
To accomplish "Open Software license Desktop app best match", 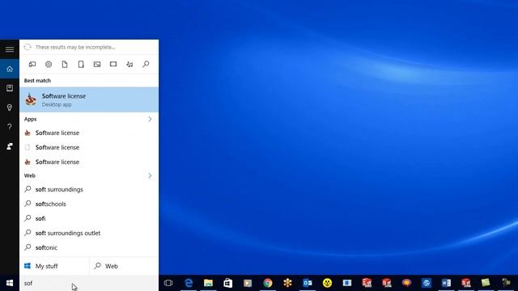I will point(89,99).
